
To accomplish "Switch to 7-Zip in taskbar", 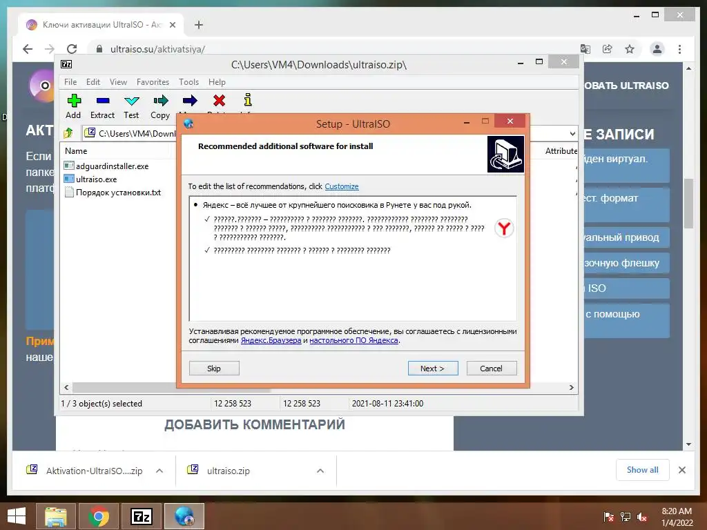I will tap(141, 516).
